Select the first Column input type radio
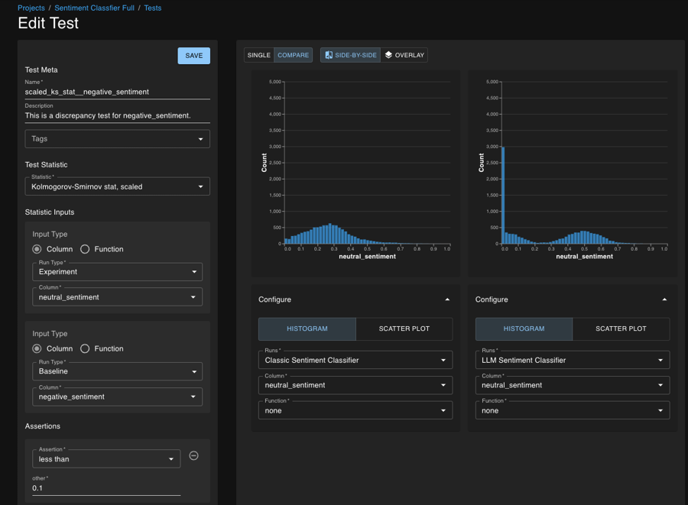 pos(37,249)
